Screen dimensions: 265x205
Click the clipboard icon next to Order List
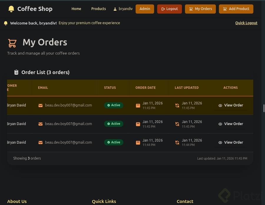click(x=16, y=72)
